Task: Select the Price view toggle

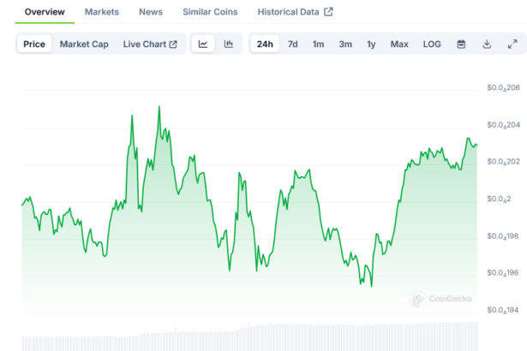Action: coord(34,45)
